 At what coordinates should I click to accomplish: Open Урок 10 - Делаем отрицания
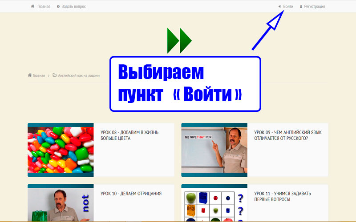(131, 194)
